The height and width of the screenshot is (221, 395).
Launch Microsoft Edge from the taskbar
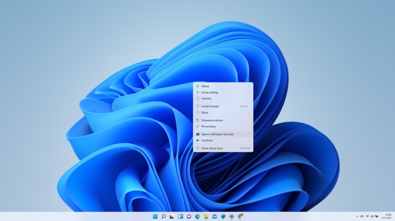pos(197,216)
